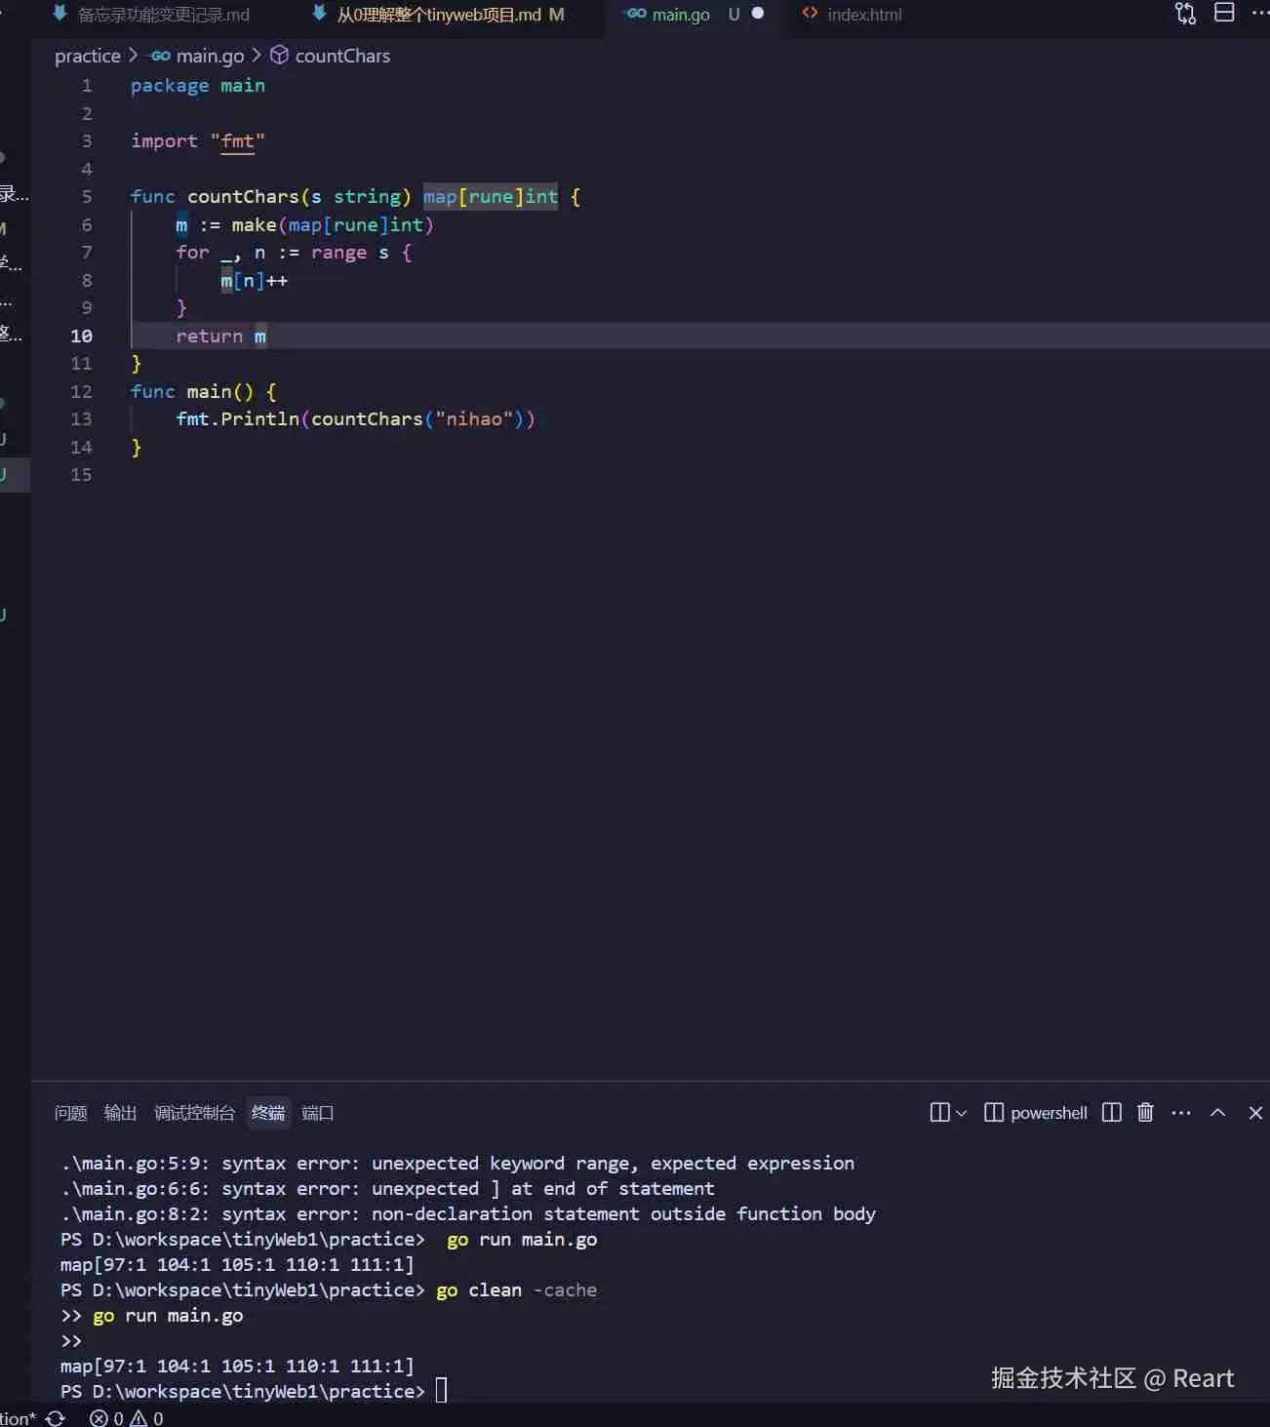Open the compare changes icon in editor toolbar
This screenshot has height=1427, width=1270.
[1185, 14]
